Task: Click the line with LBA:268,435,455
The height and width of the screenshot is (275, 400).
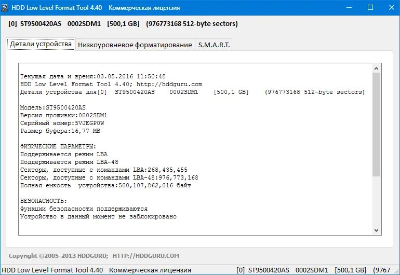Action: (x=104, y=170)
